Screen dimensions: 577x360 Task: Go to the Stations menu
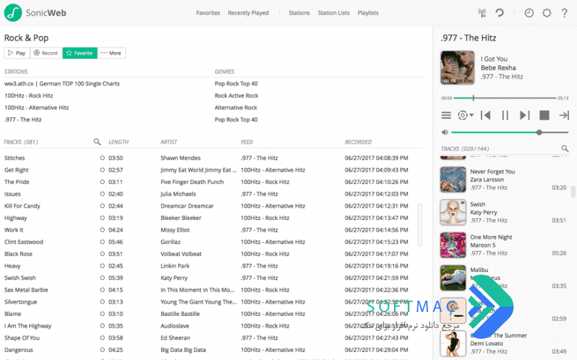299,13
